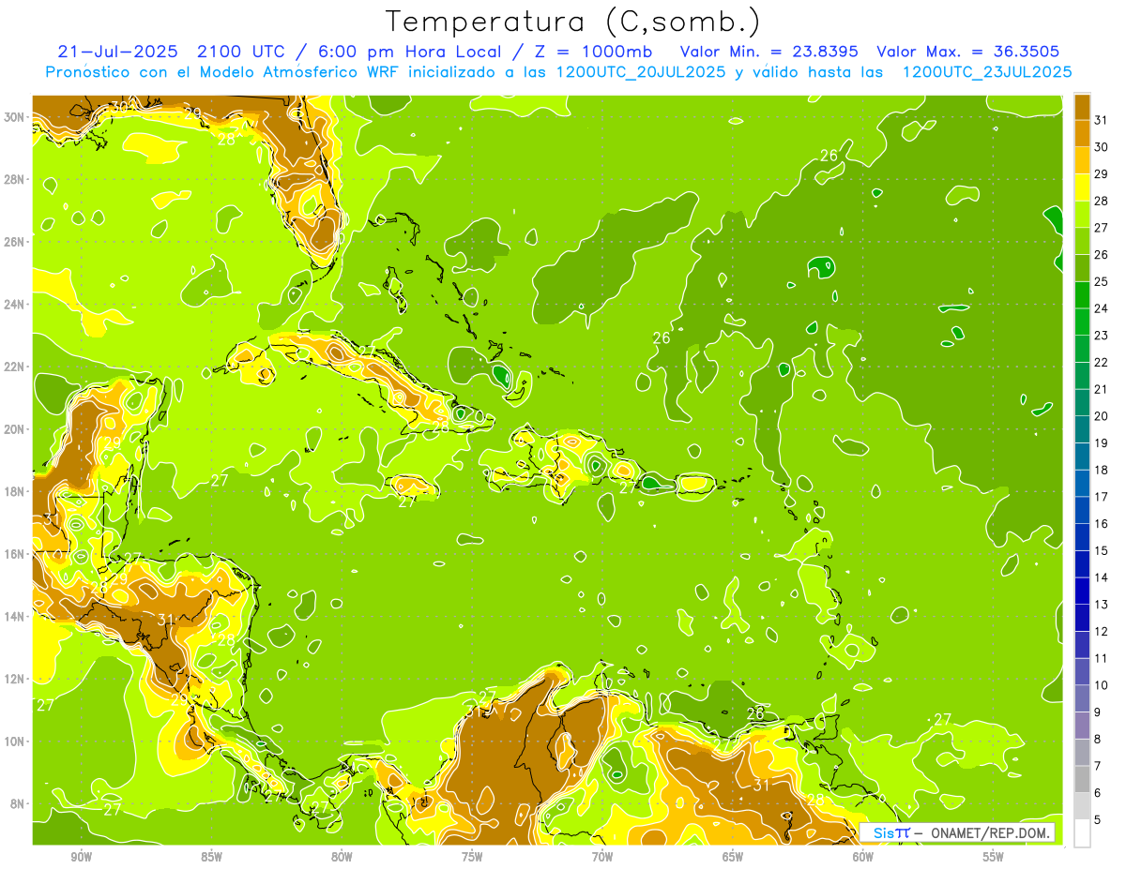Click the color bar legend value 22
Image resolution: width=1126 pixels, height=869 pixels.
1102,362
